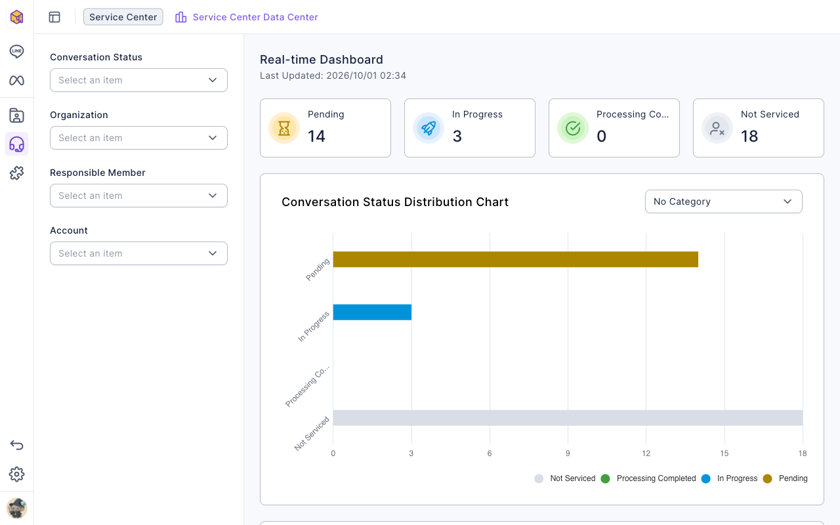Select the Service Center tab

[123, 17]
